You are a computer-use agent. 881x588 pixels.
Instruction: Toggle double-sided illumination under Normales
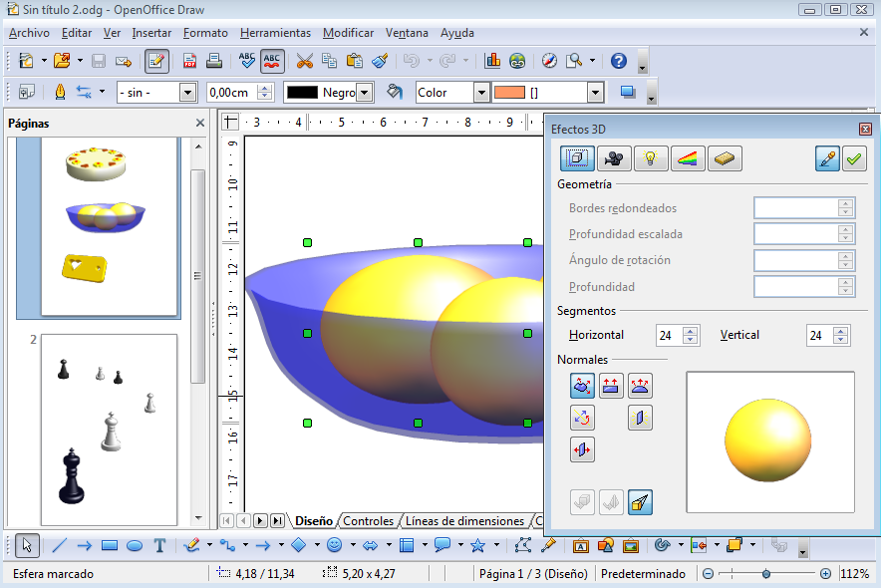[640, 418]
